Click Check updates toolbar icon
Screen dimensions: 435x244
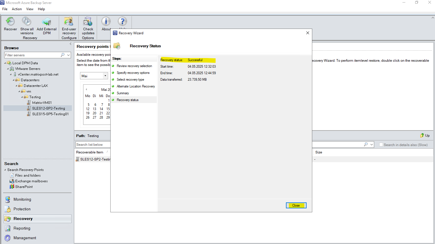pyautogui.click(x=88, y=22)
